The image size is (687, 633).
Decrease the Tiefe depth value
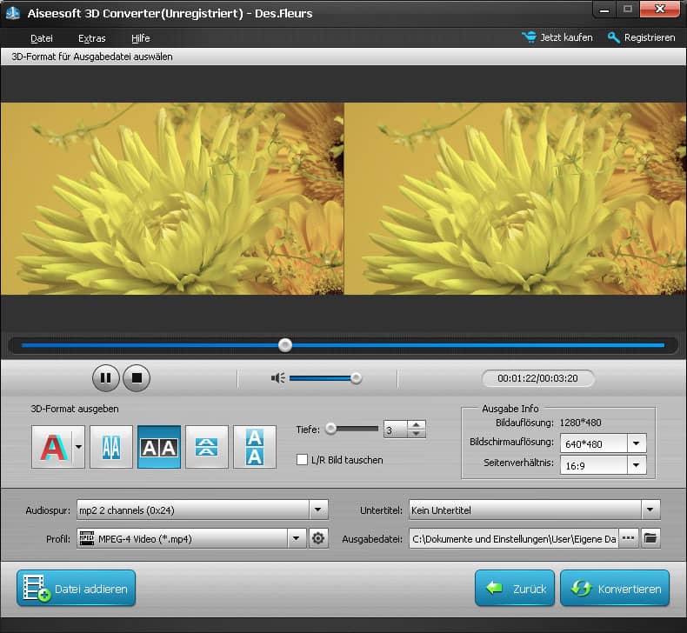click(417, 434)
